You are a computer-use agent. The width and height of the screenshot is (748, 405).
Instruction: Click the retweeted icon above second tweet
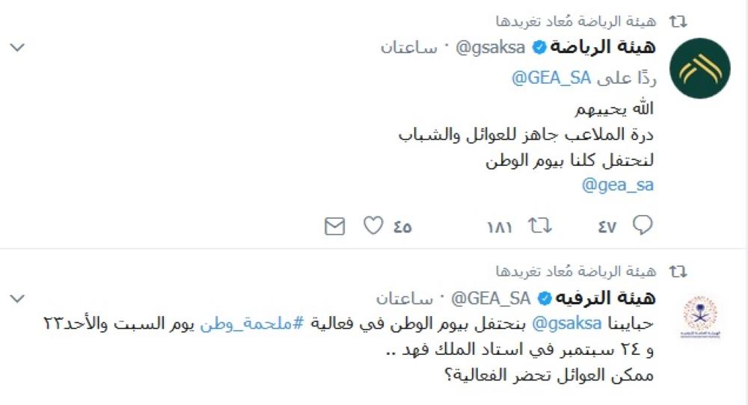678,270
